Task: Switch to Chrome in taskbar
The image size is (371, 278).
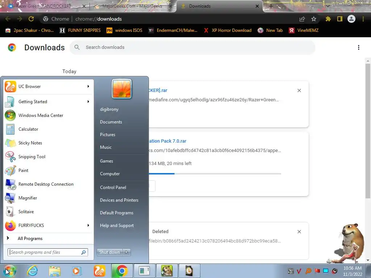Action: pyautogui.click(x=122, y=271)
